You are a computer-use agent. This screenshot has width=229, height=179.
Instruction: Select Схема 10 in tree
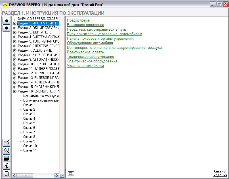(x=30, y=146)
